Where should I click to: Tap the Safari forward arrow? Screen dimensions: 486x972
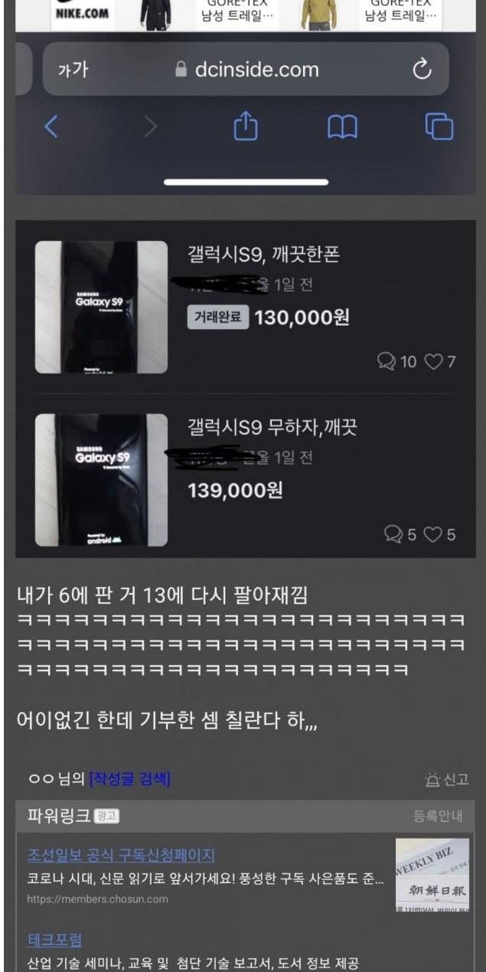click(x=150, y=126)
